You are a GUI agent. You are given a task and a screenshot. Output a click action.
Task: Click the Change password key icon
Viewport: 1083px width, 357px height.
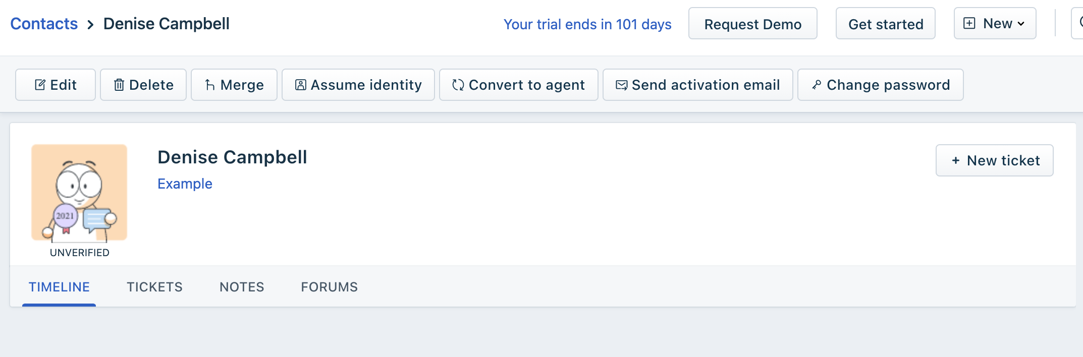(x=817, y=85)
